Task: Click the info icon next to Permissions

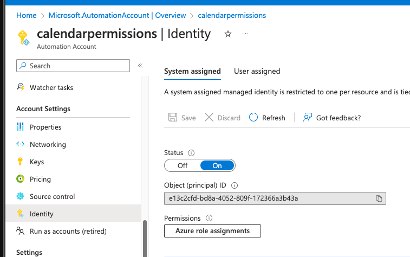Action: pyautogui.click(x=209, y=218)
